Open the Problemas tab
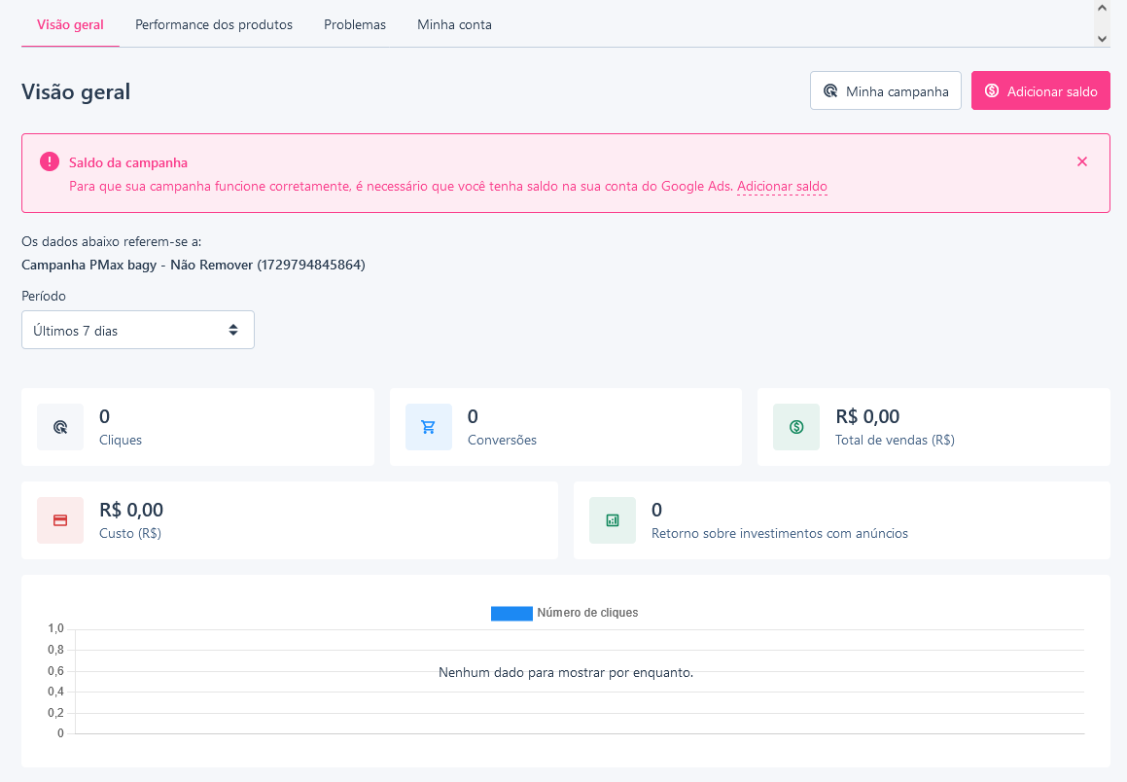Image resolution: width=1127 pixels, height=782 pixels. 355,24
